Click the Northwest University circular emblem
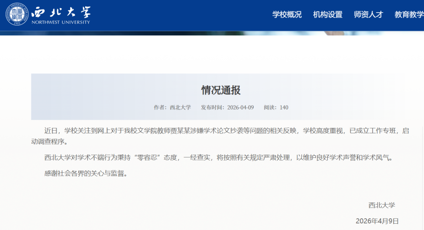This screenshot has height=230, width=424. coord(17,15)
